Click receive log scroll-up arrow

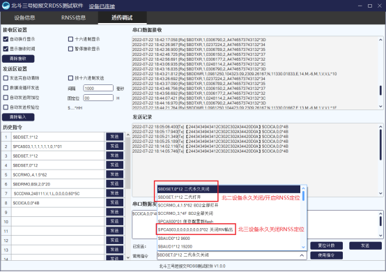(380, 40)
